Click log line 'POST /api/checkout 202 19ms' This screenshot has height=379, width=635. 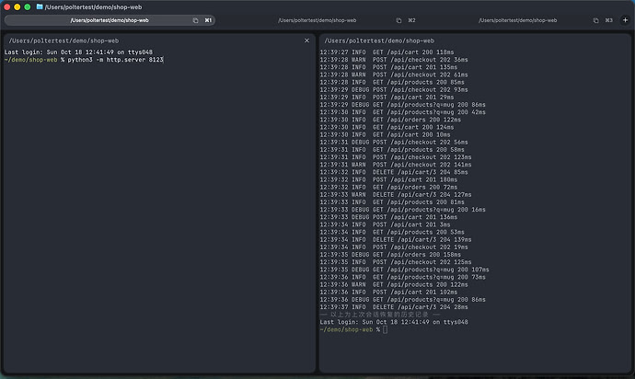(x=394, y=247)
